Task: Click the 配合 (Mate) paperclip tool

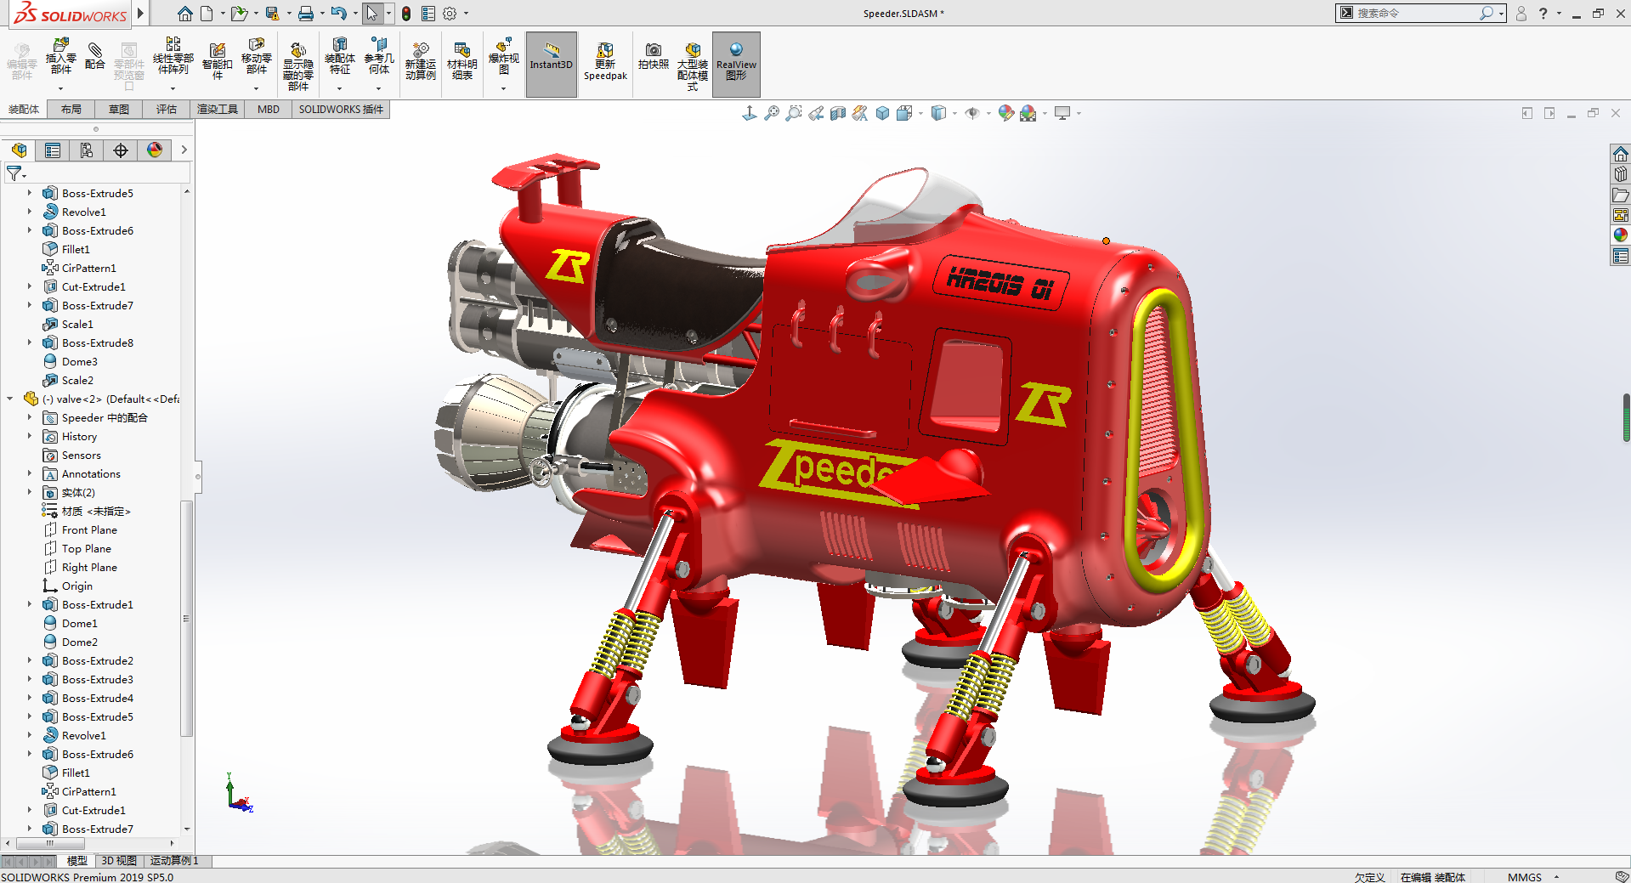Action: [x=95, y=56]
